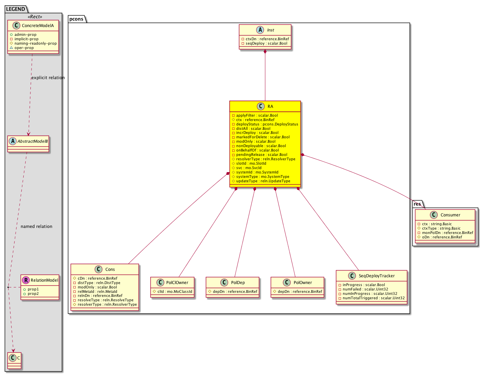485x375 pixels.
Task: Click the 'explicit relation' label
Action: pos(48,78)
